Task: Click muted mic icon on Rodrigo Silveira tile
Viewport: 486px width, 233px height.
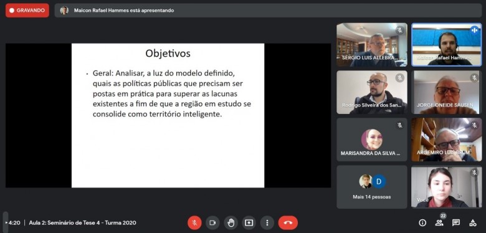Action: 400,78
